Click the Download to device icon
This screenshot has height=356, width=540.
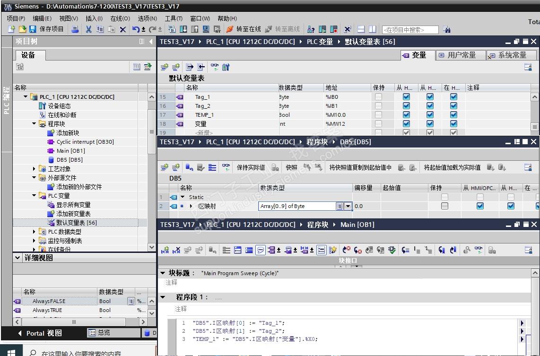[183, 29]
